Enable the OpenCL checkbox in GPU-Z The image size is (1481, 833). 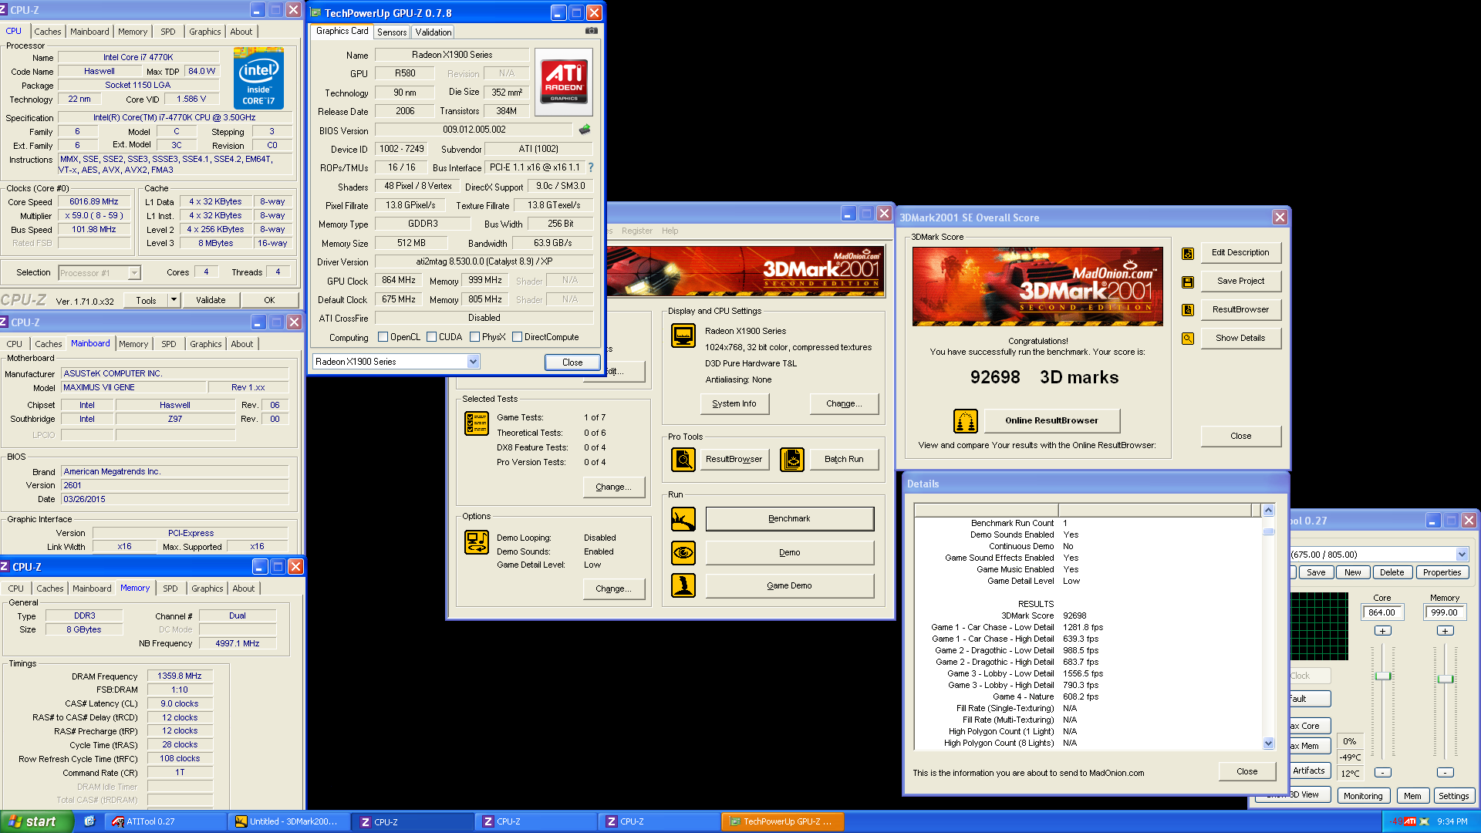pyautogui.click(x=383, y=337)
